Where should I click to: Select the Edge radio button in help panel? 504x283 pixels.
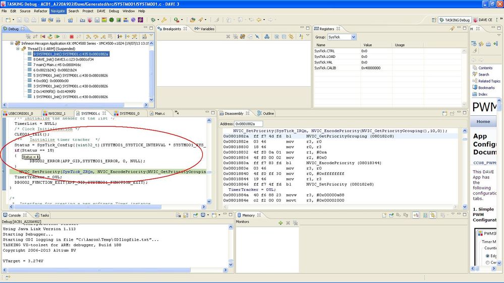click(488, 256)
